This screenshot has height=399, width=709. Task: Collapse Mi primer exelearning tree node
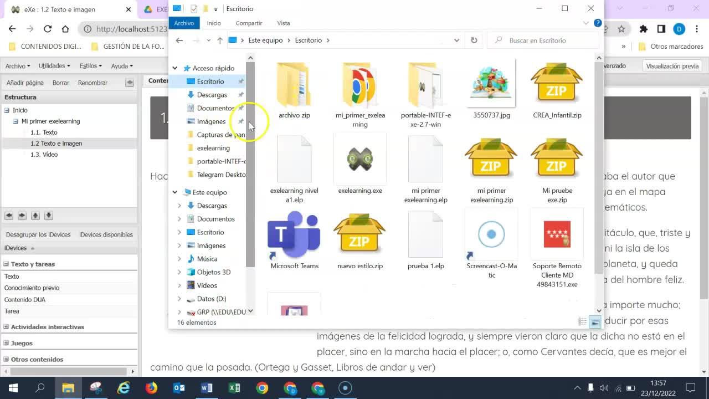click(x=16, y=121)
